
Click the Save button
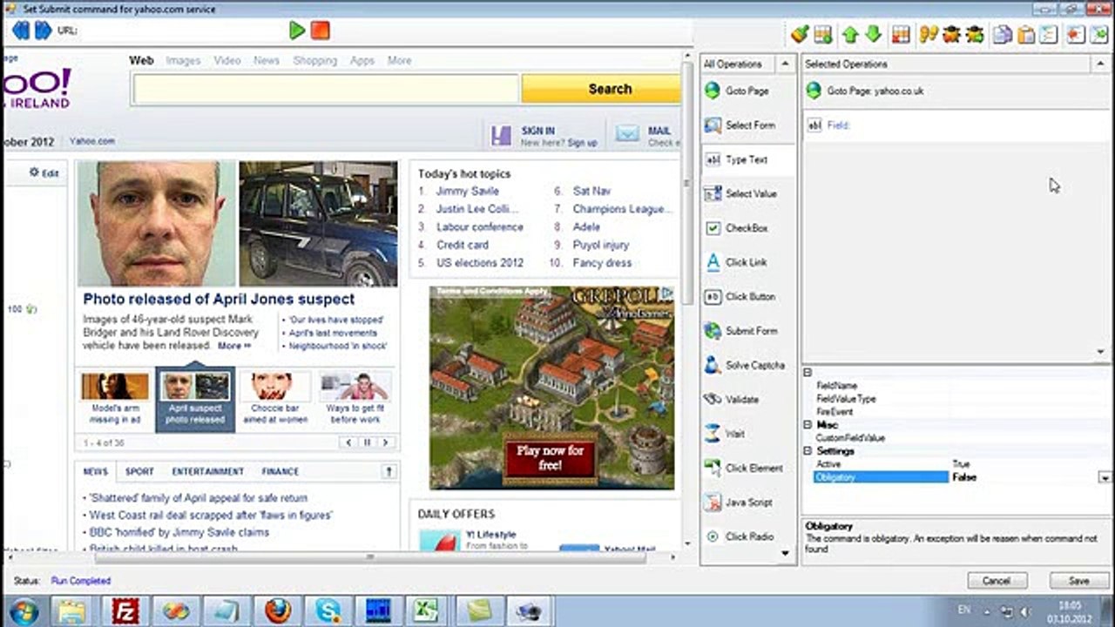pyautogui.click(x=1078, y=581)
